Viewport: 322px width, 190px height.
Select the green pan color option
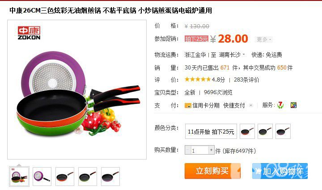pos(265,131)
